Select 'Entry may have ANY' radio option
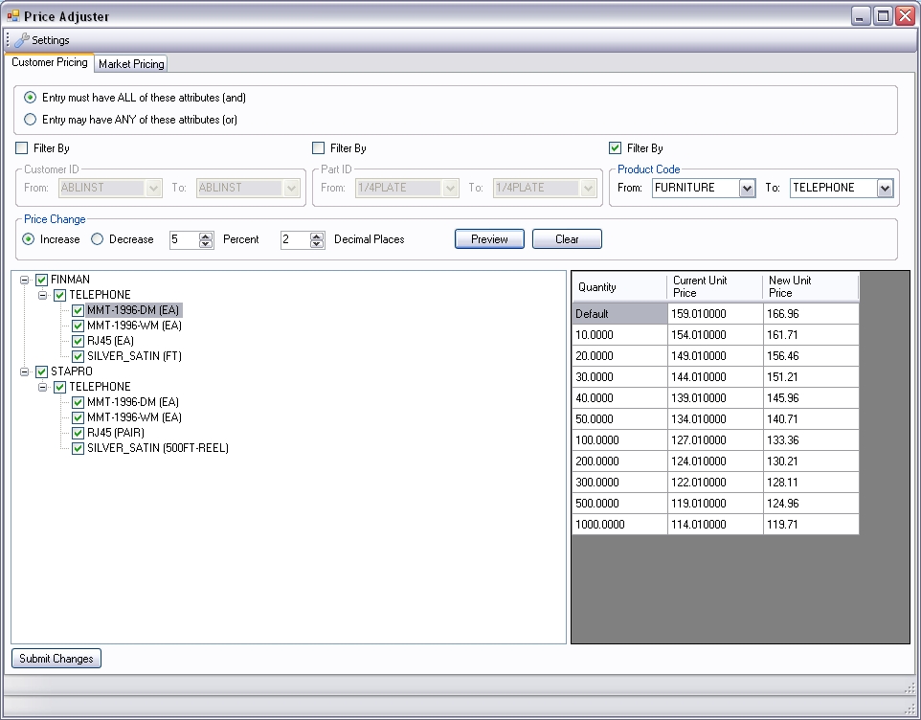The image size is (921, 720). (x=31, y=120)
